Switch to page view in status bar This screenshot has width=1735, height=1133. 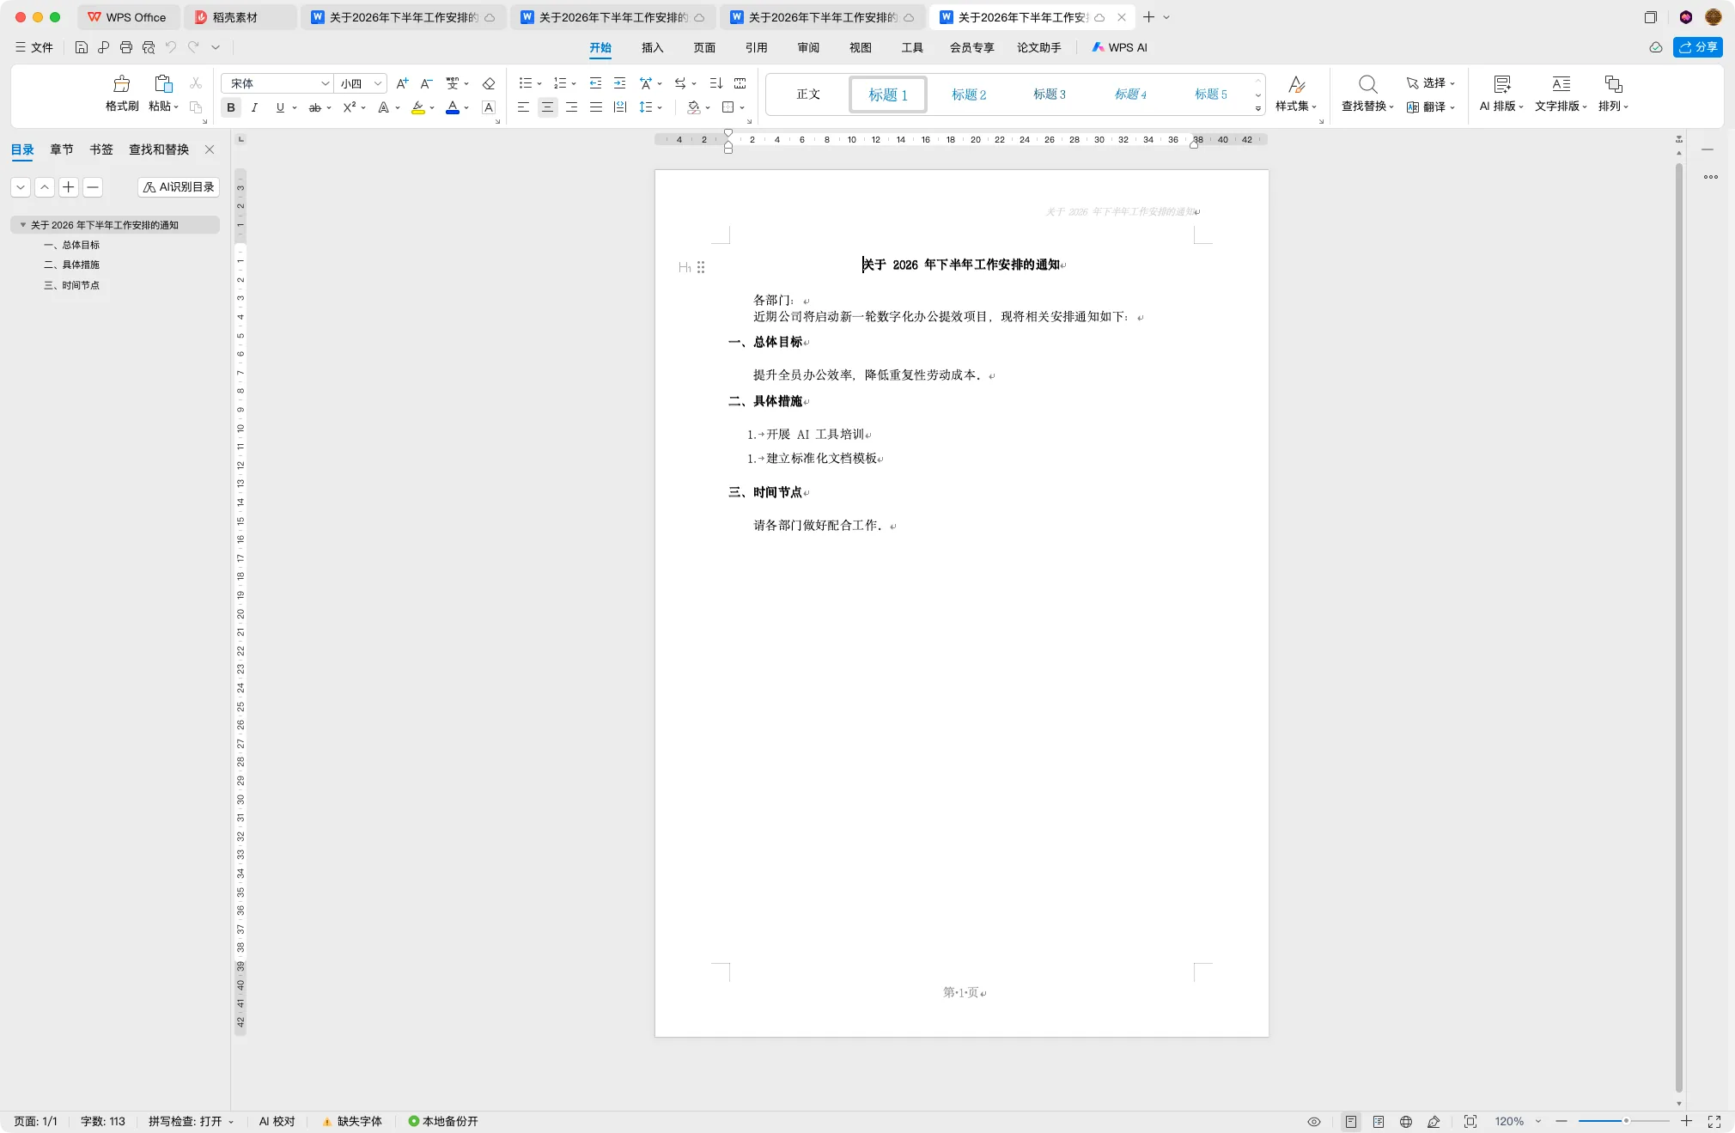pos(1351,1122)
